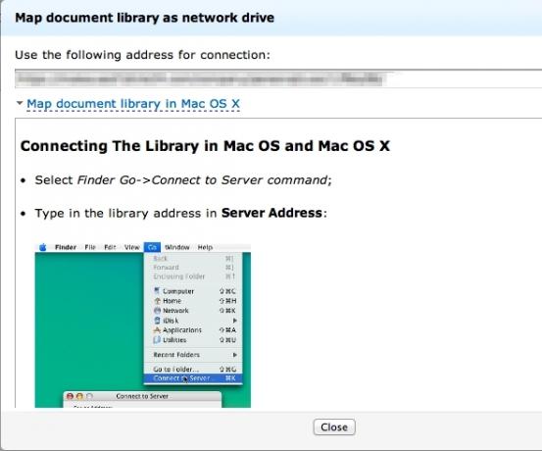Choose Connect to Server menu entry
Image resolution: width=542 pixels, height=451 pixels.
(x=193, y=378)
